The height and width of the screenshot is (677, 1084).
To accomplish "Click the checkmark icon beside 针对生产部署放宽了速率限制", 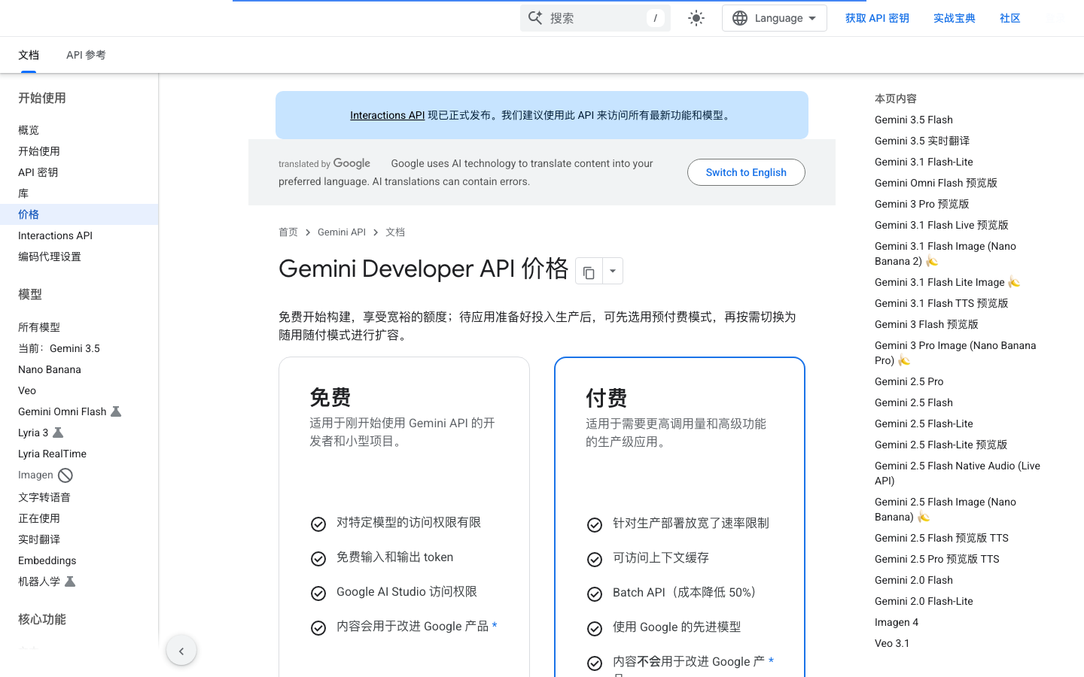I will click(x=595, y=525).
